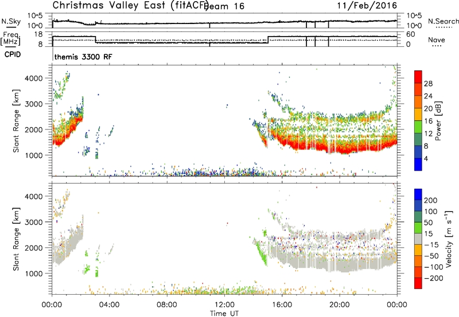Click the '16:00' time axis tick label
The image size is (459, 317).
(x=282, y=305)
